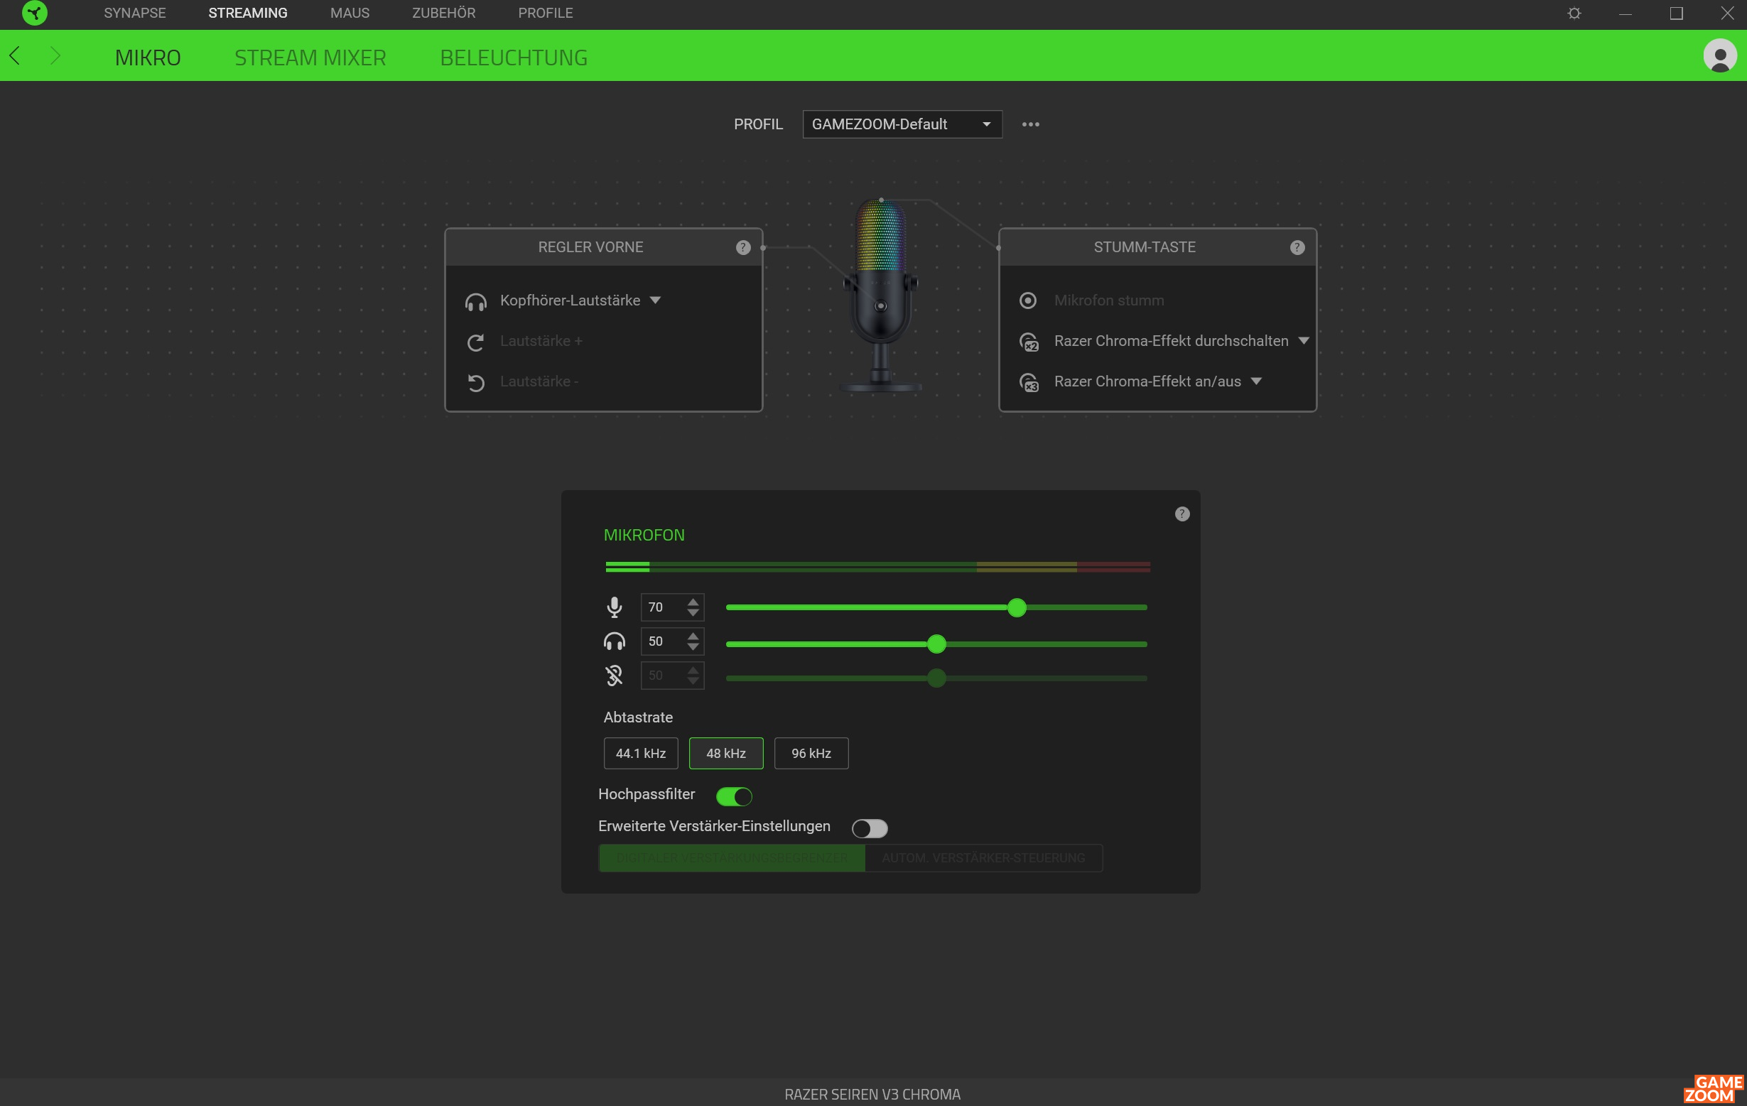The height and width of the screenshot is (1106, 1747).
Task: Click the Chroma icon beside durchschalten
Action: (1029, 342)
